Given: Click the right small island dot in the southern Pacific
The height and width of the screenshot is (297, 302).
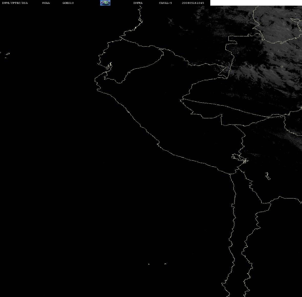Looking at the screenshot, I should tap(165, 264).
